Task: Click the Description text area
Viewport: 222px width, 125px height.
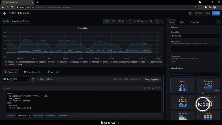Action: (x=195, y=49)
